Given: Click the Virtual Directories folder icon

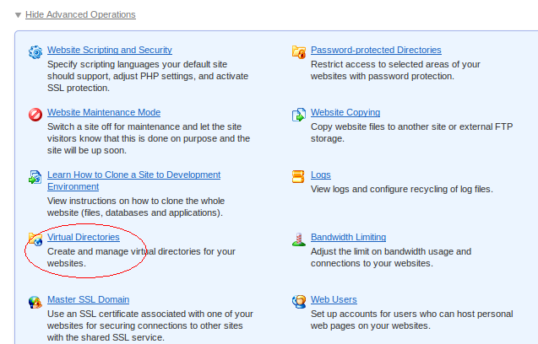Looking at the screenshot, I should click(35, 239).
